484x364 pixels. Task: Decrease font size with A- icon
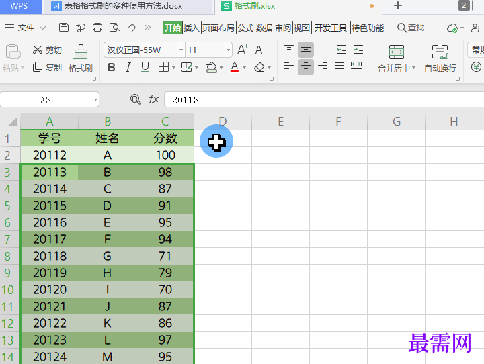pos(259,50)
